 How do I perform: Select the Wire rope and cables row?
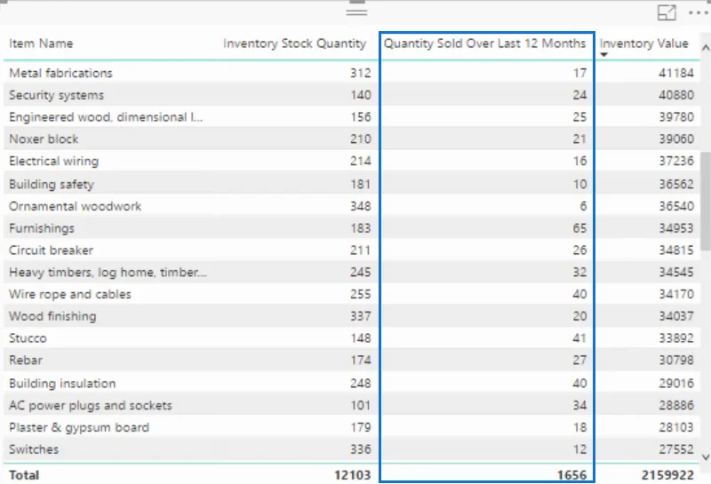pos(351,294)
